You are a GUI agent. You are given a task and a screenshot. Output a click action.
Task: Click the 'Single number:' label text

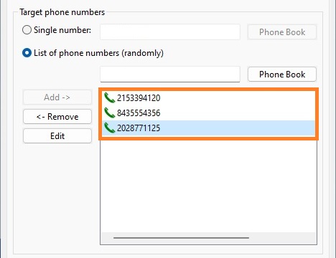(x=62, y=30)
